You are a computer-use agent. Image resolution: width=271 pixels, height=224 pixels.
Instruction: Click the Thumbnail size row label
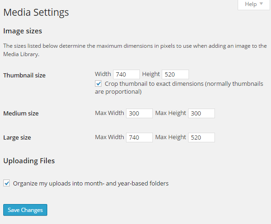pyautogui.click(x=25, y=76)
